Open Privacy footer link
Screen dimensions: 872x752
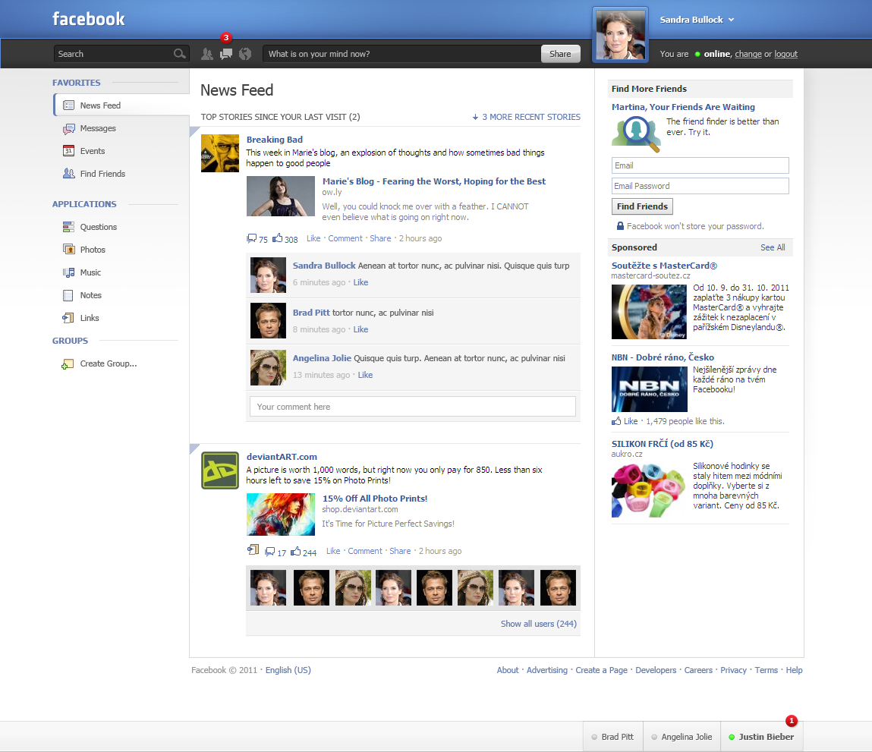(733, 670)
